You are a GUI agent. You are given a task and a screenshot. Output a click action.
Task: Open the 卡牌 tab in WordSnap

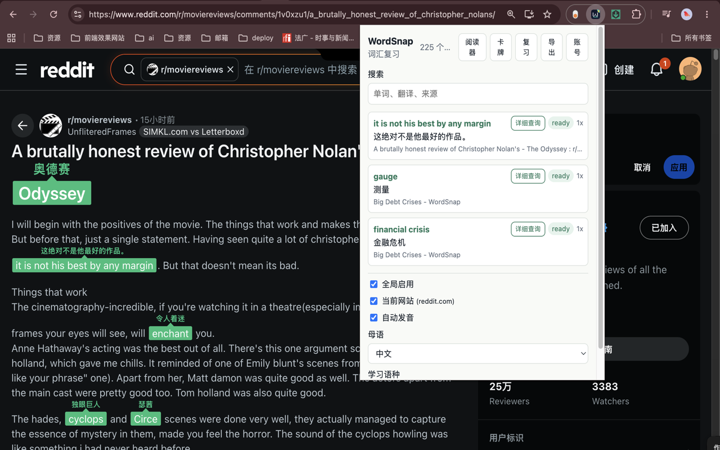pyautogui.click(x=500, y=47)
